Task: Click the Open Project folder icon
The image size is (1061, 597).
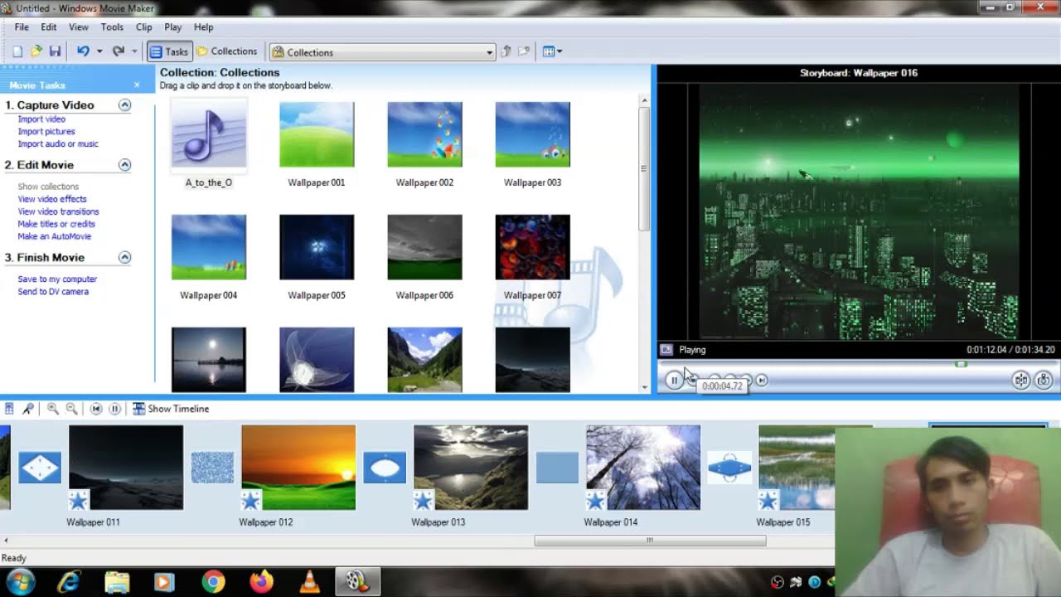Action: tap(36, 51)
